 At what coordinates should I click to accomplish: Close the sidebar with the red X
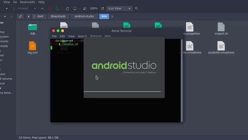[11, 16]
